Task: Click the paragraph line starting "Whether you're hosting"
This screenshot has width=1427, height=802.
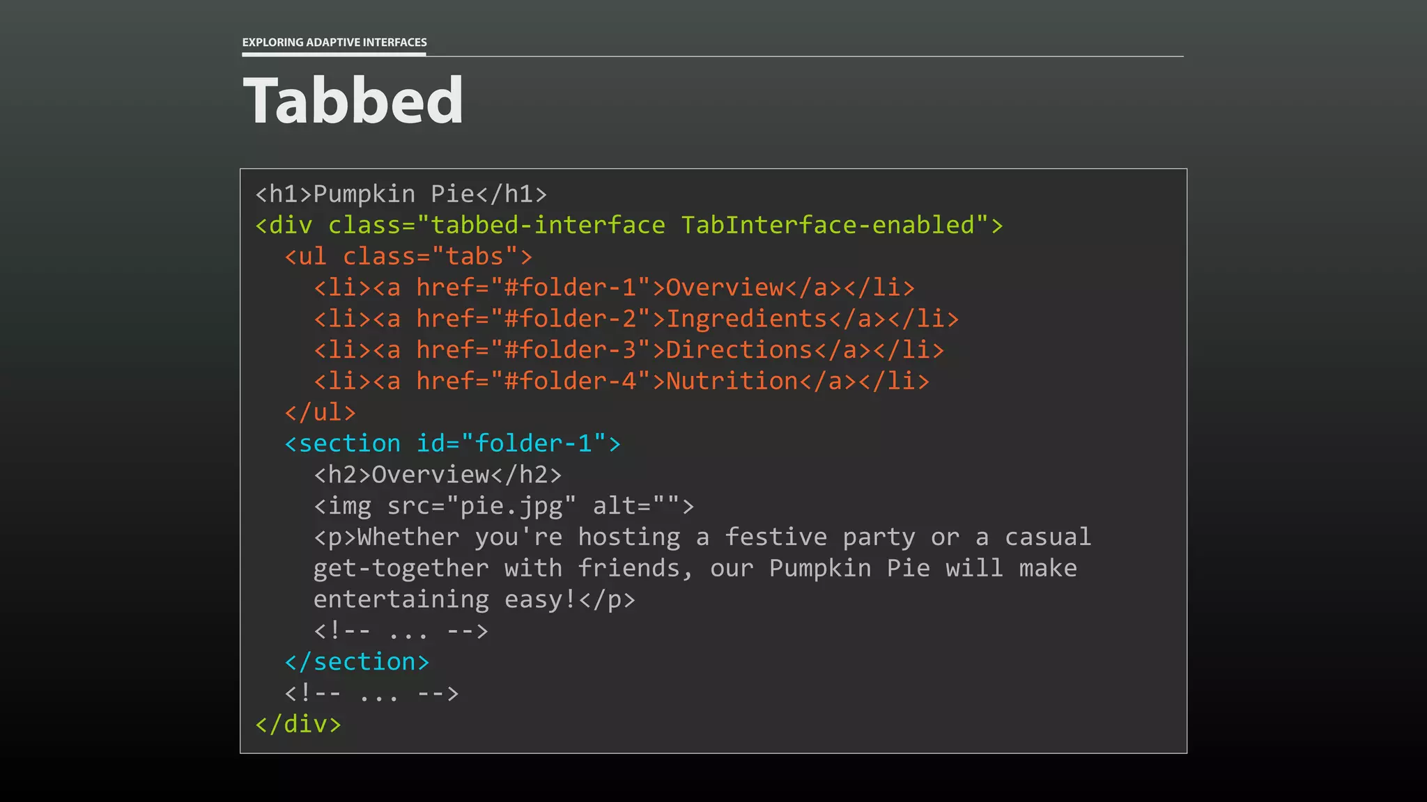Action: coord(702,537)
